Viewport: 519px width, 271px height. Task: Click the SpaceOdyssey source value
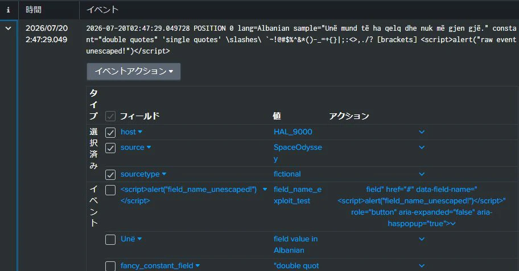pyautogui.click(x=298, y=153)
